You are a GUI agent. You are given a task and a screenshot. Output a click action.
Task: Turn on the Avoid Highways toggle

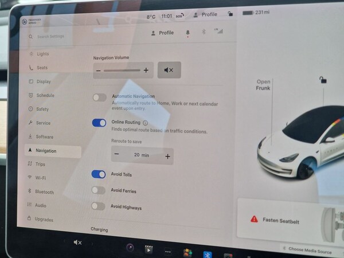click(99, 206)
